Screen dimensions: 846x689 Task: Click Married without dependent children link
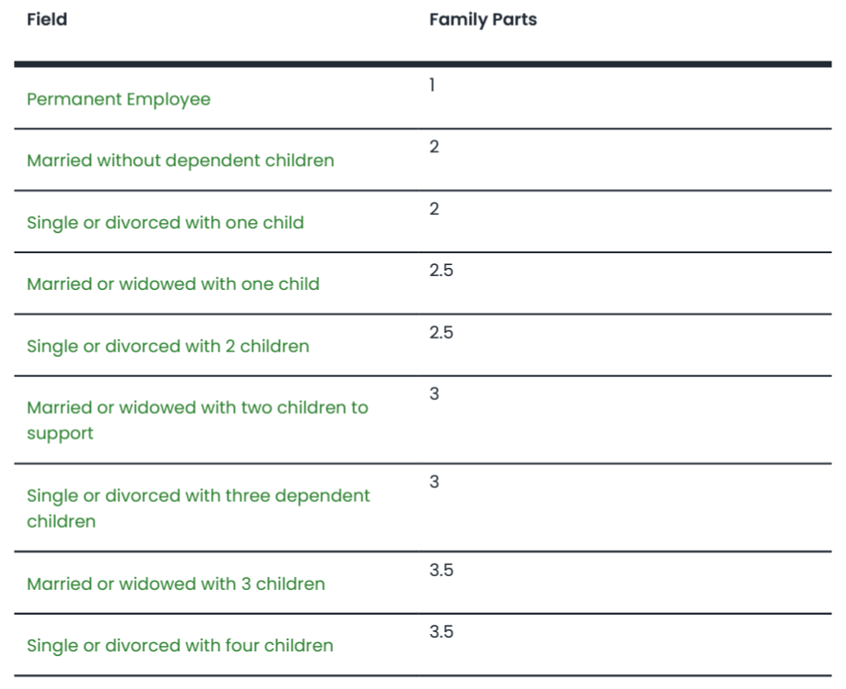click(180, 161)
